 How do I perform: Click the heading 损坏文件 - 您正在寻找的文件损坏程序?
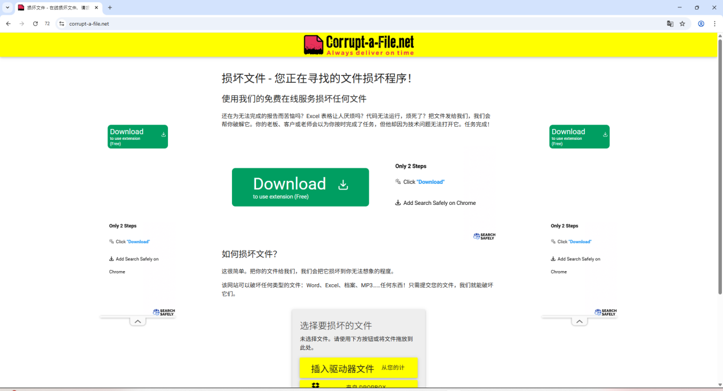[x=317, y=78]
